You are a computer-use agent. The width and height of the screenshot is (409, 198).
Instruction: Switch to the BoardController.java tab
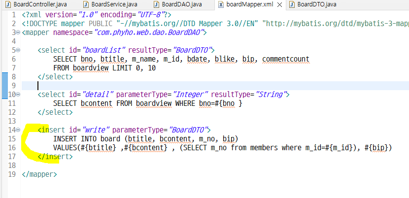[x=36, y=4]
